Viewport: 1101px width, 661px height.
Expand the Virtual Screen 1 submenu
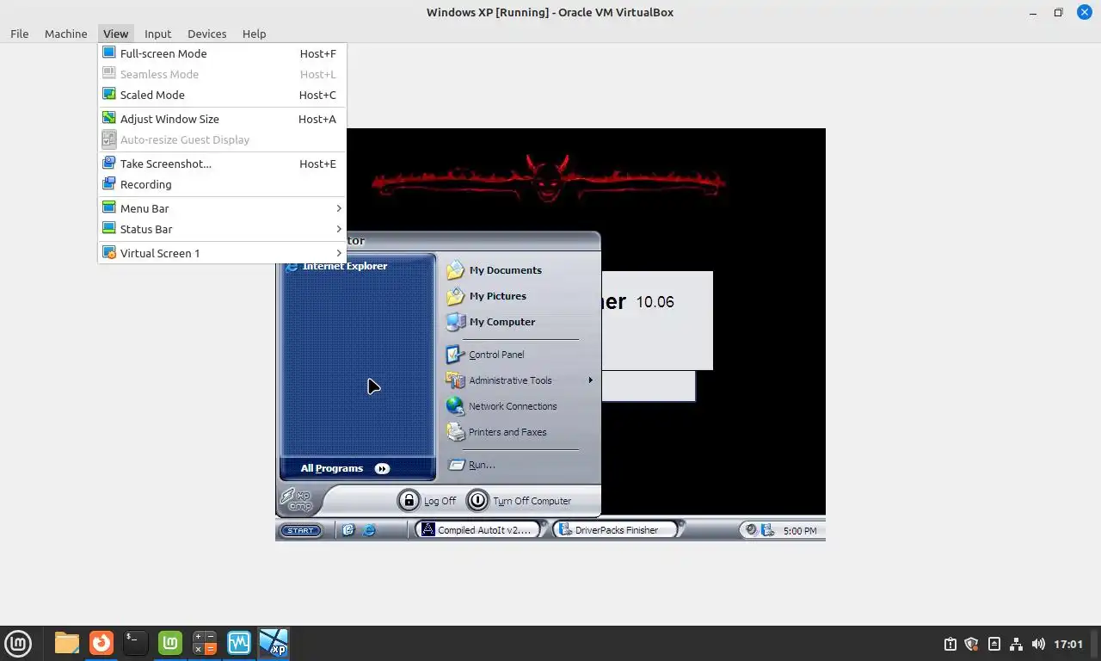point(222,253)
